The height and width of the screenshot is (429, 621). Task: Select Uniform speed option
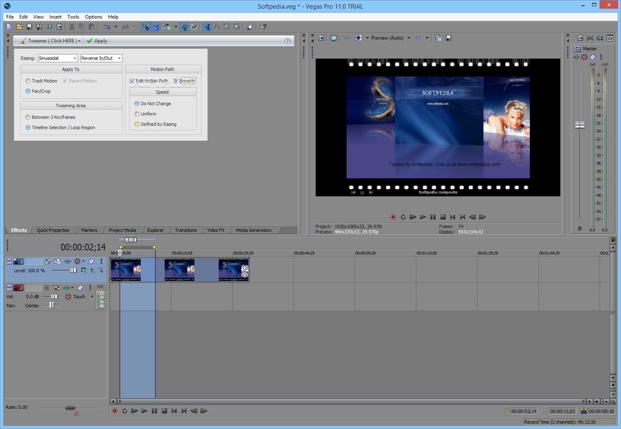click(x=137, y=114)
